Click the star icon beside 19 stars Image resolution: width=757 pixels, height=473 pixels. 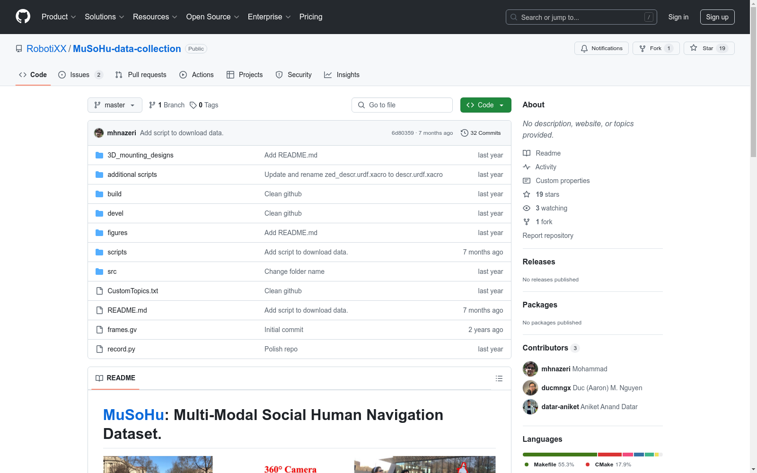pos(527,194)
